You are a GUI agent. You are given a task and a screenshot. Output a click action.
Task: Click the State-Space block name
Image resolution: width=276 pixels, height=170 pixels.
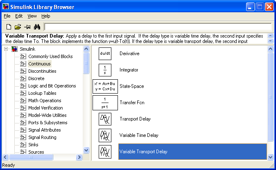coord(132,86)
